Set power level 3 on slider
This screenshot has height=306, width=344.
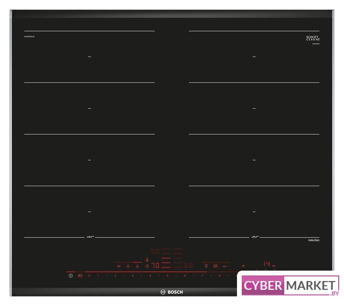click(132, 276)
